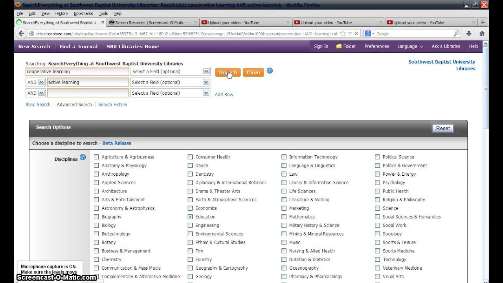Click the site identity globe icon

[31, 34]
